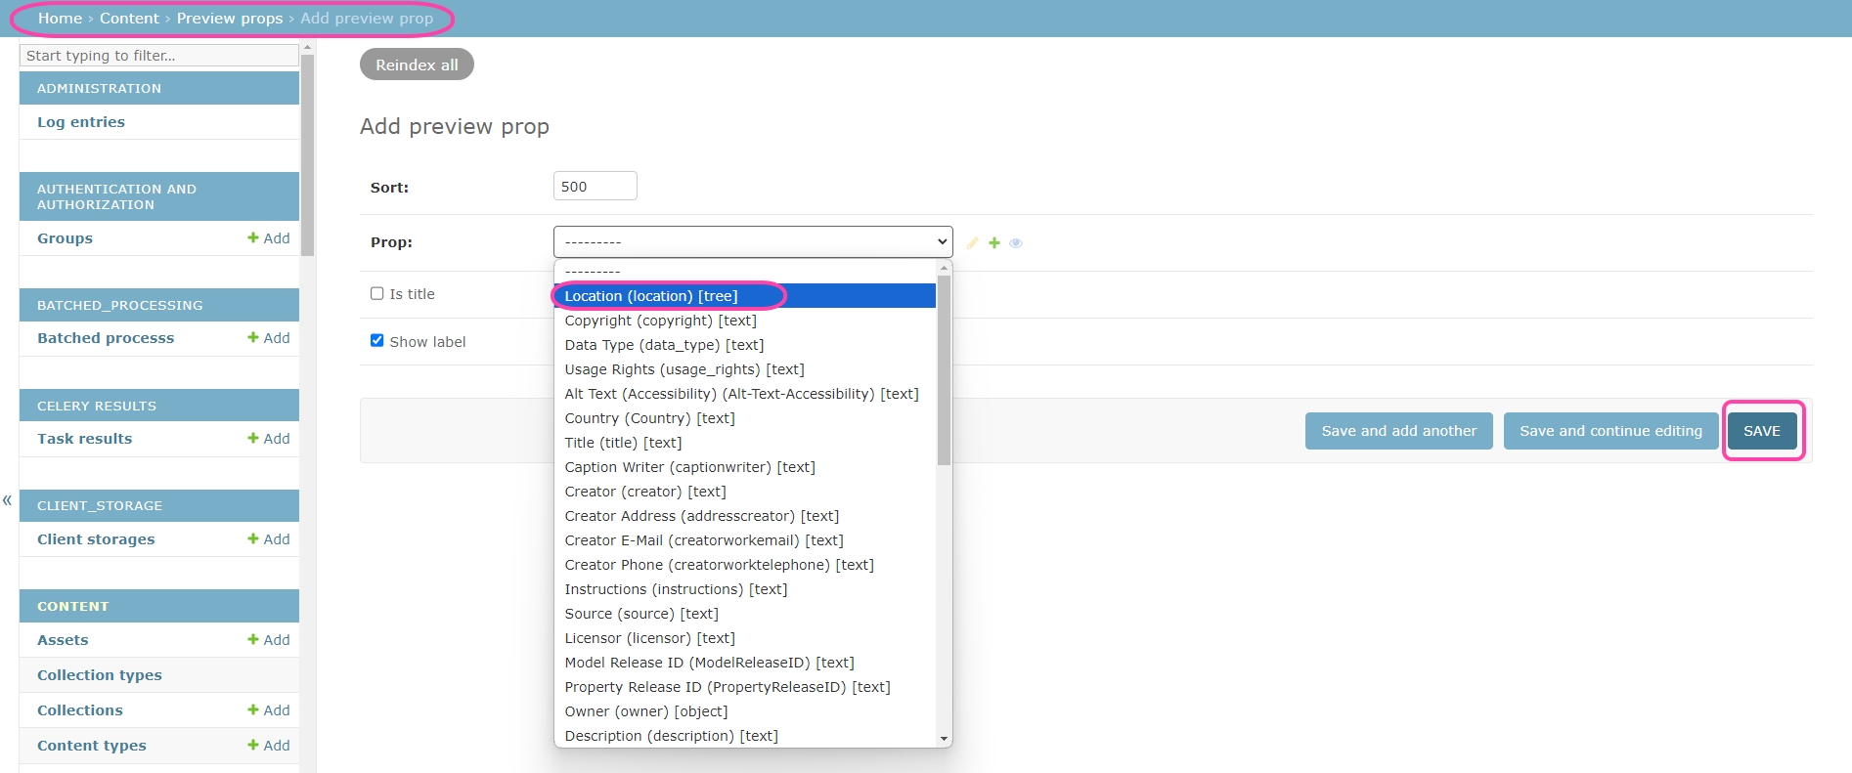Image resolution: width=1852 pixels, height=773 pixels.
Task: Open Authentication and Authorization section header
Action: (116, 196)
